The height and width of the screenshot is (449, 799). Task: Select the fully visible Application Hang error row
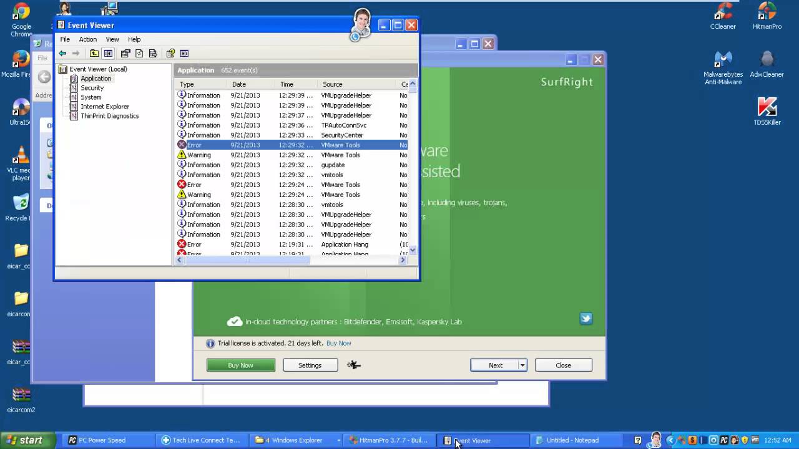click(x=292, y=244)
